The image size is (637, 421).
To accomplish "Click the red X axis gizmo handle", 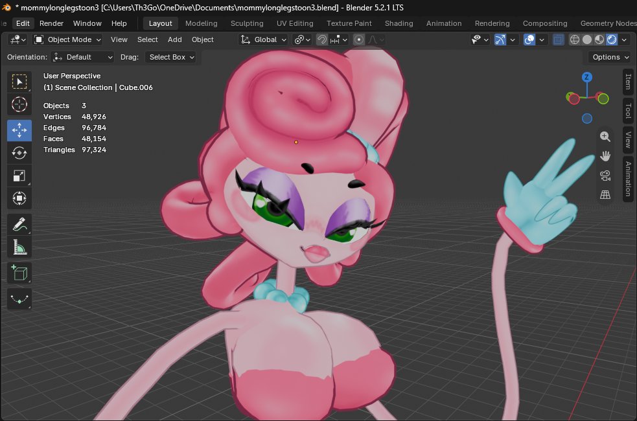I will point(573,98).
